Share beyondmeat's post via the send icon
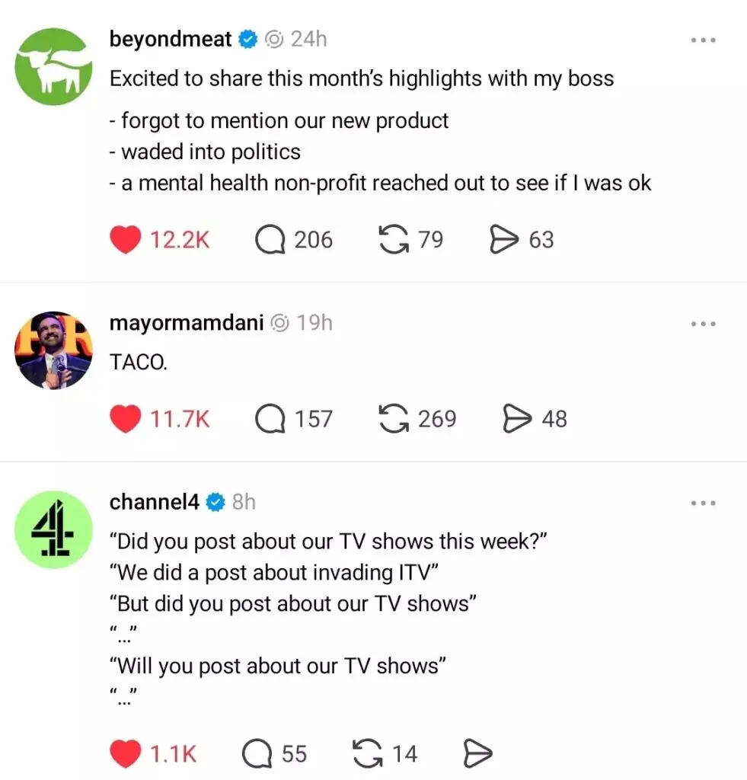This screenshot has width=747, height=780. (x=505, y=239)
